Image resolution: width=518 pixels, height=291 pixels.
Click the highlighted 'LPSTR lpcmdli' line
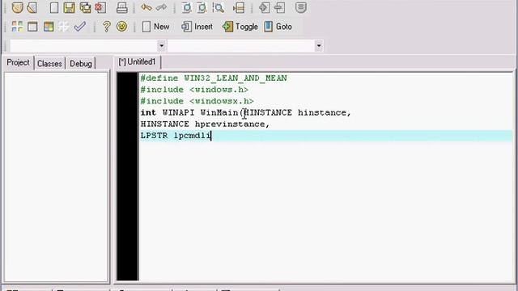(x=326, y=136)
